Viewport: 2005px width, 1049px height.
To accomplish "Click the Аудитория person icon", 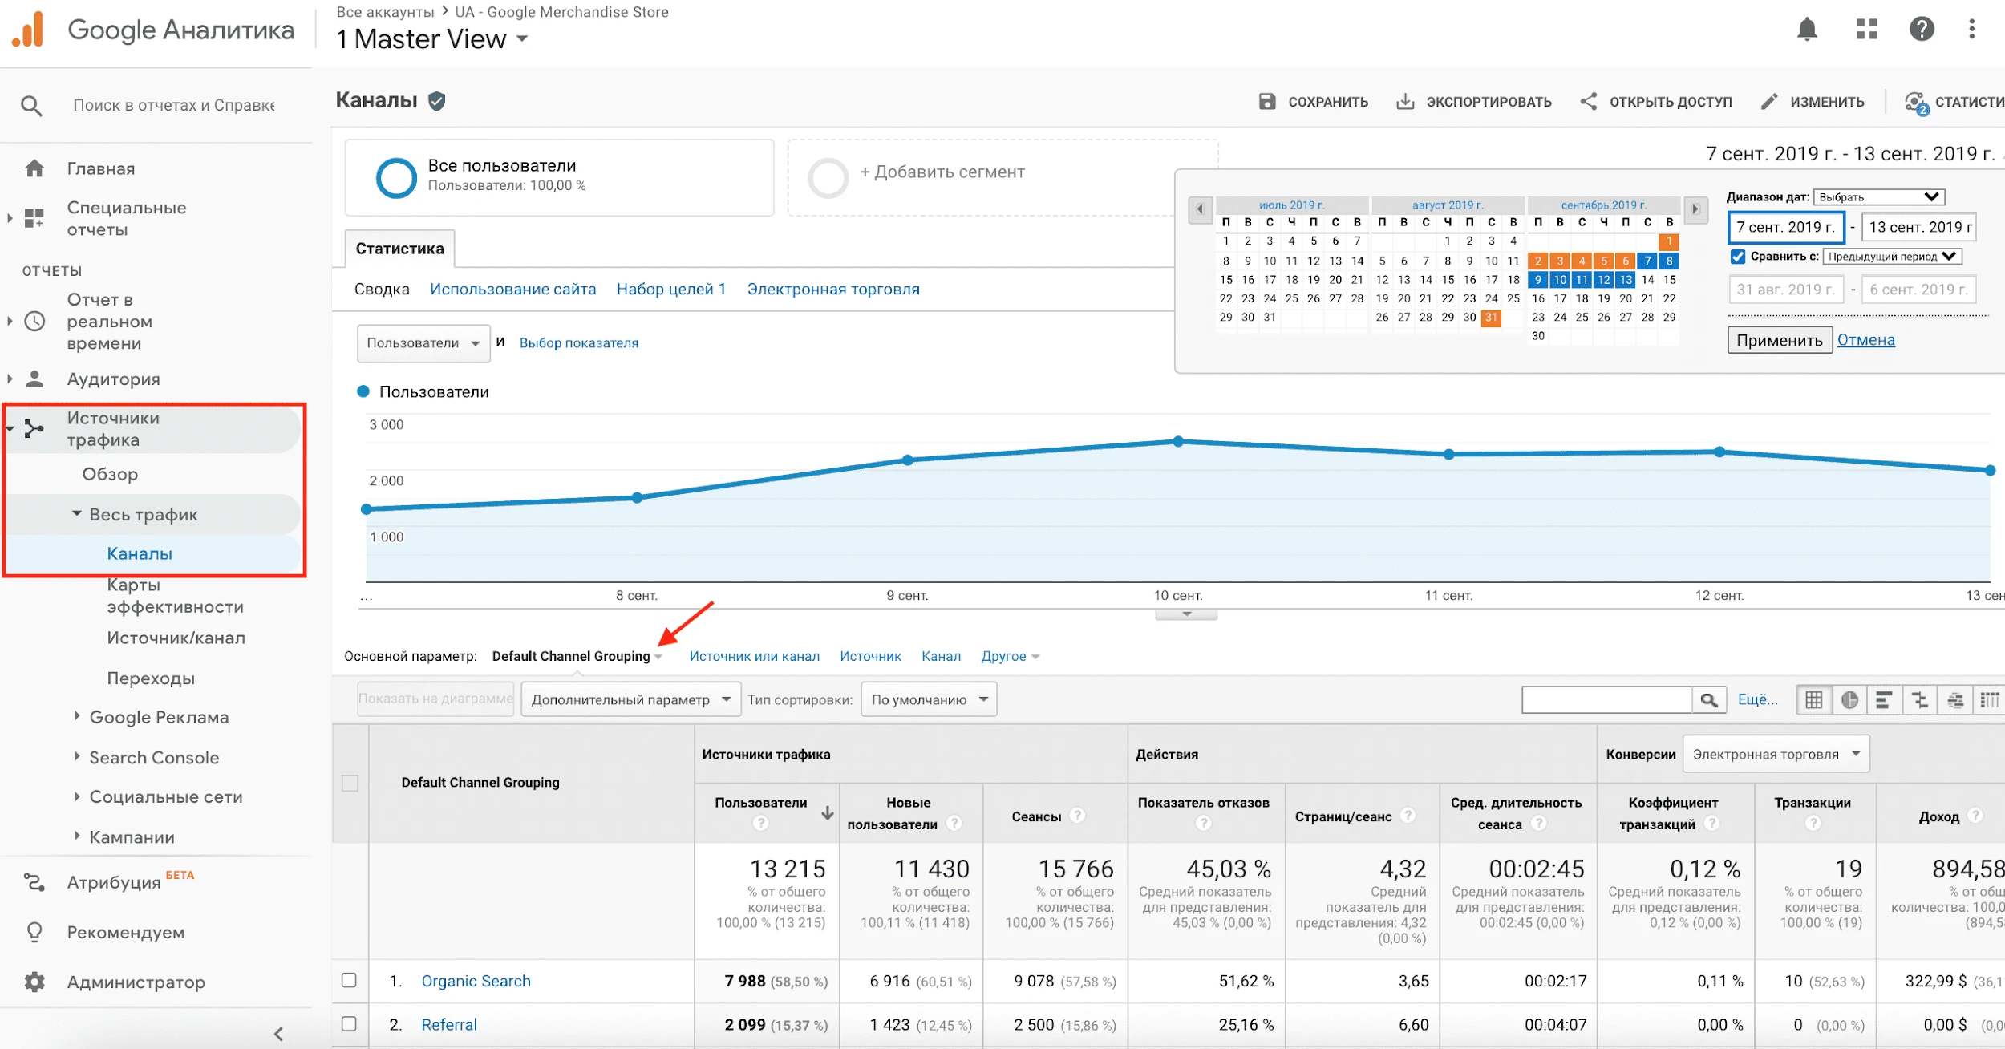I will tap(34, 379).
